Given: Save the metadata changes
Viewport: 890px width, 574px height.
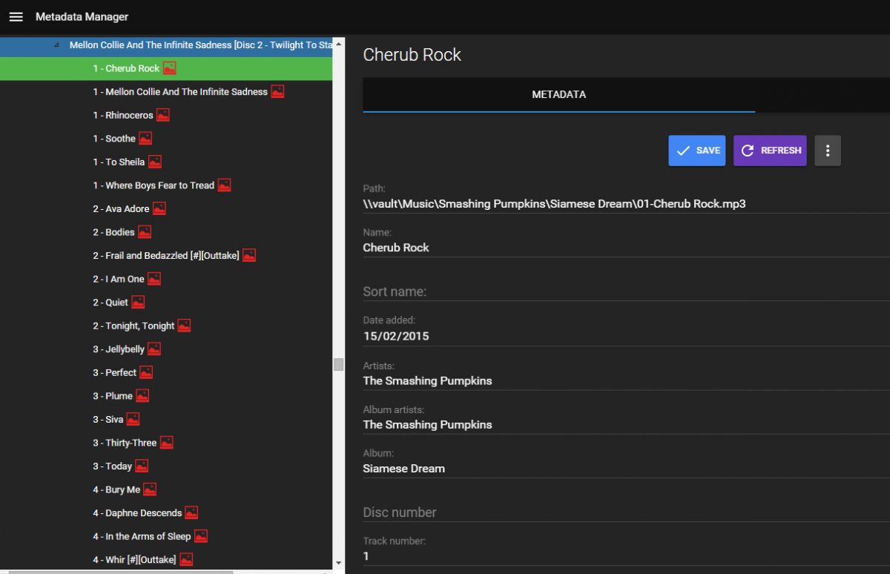Looking at the screenshot, I should tap(696, 151).
